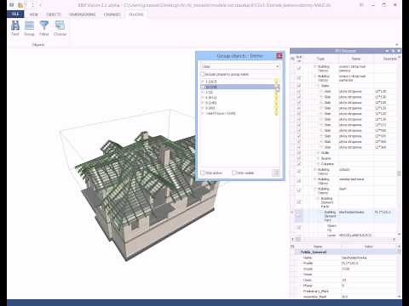This screenshot has width=409, height=306.
Task: Click the Type column header
Action: click(320, 59)
